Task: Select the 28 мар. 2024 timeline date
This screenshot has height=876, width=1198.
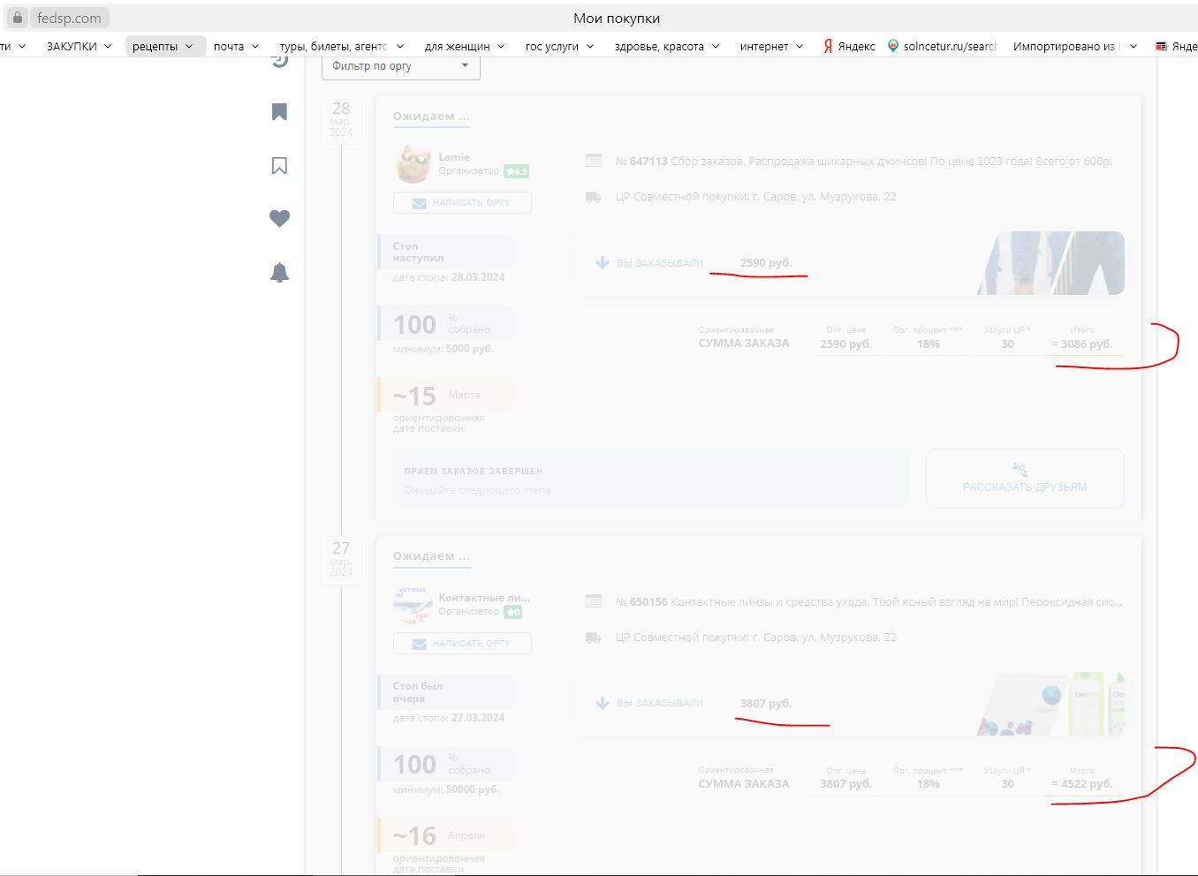Action: (341, 119)
